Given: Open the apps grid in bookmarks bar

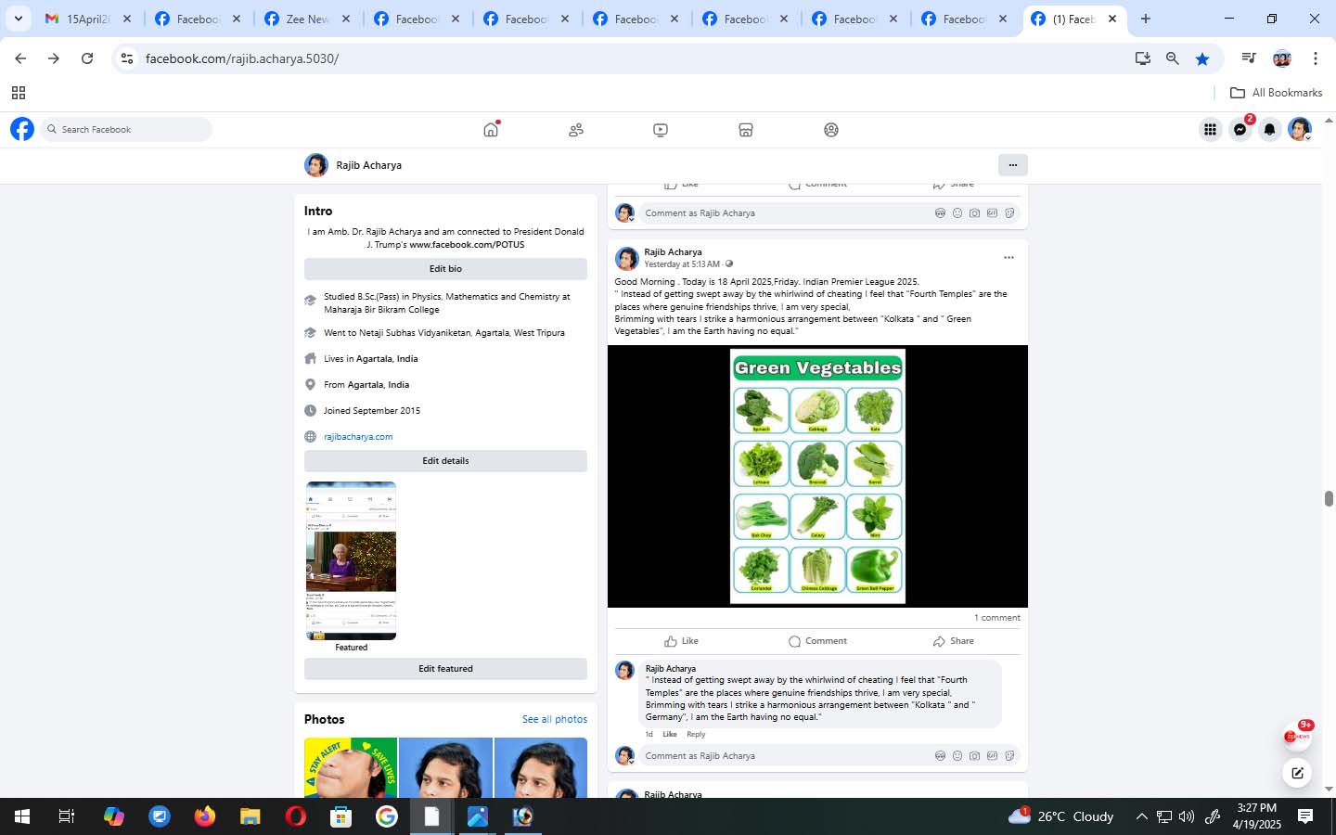Looking at the screenshot, I should (x=19, y=93).
